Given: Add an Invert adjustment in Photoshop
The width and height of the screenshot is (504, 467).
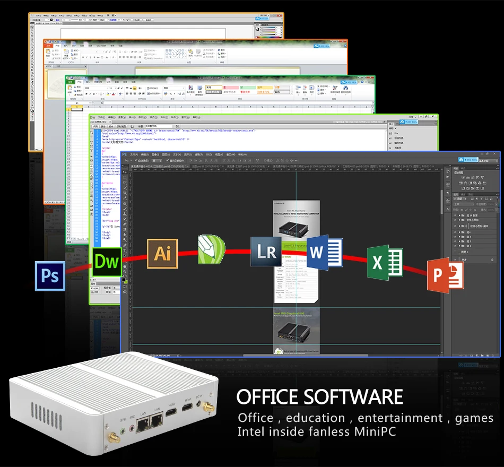Looking at the screenshot, I should click(463, 188).
